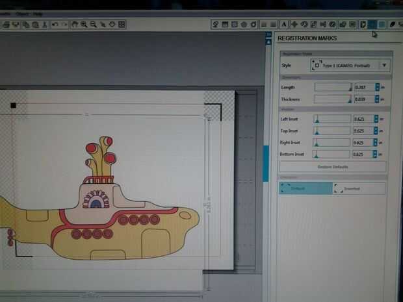
Task: Adjust the Thickness slider
Action: coord(333,99)
